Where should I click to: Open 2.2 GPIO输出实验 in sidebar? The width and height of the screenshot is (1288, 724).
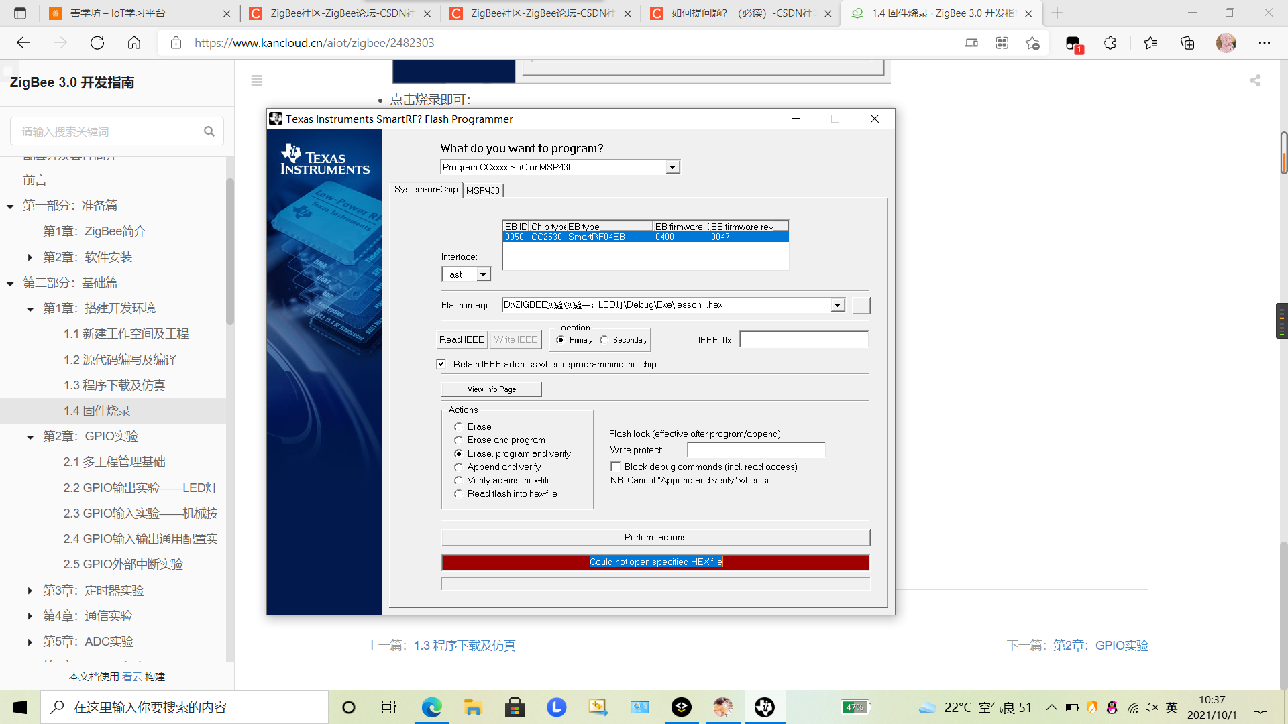pyautogui.click(x=140, y=488)
